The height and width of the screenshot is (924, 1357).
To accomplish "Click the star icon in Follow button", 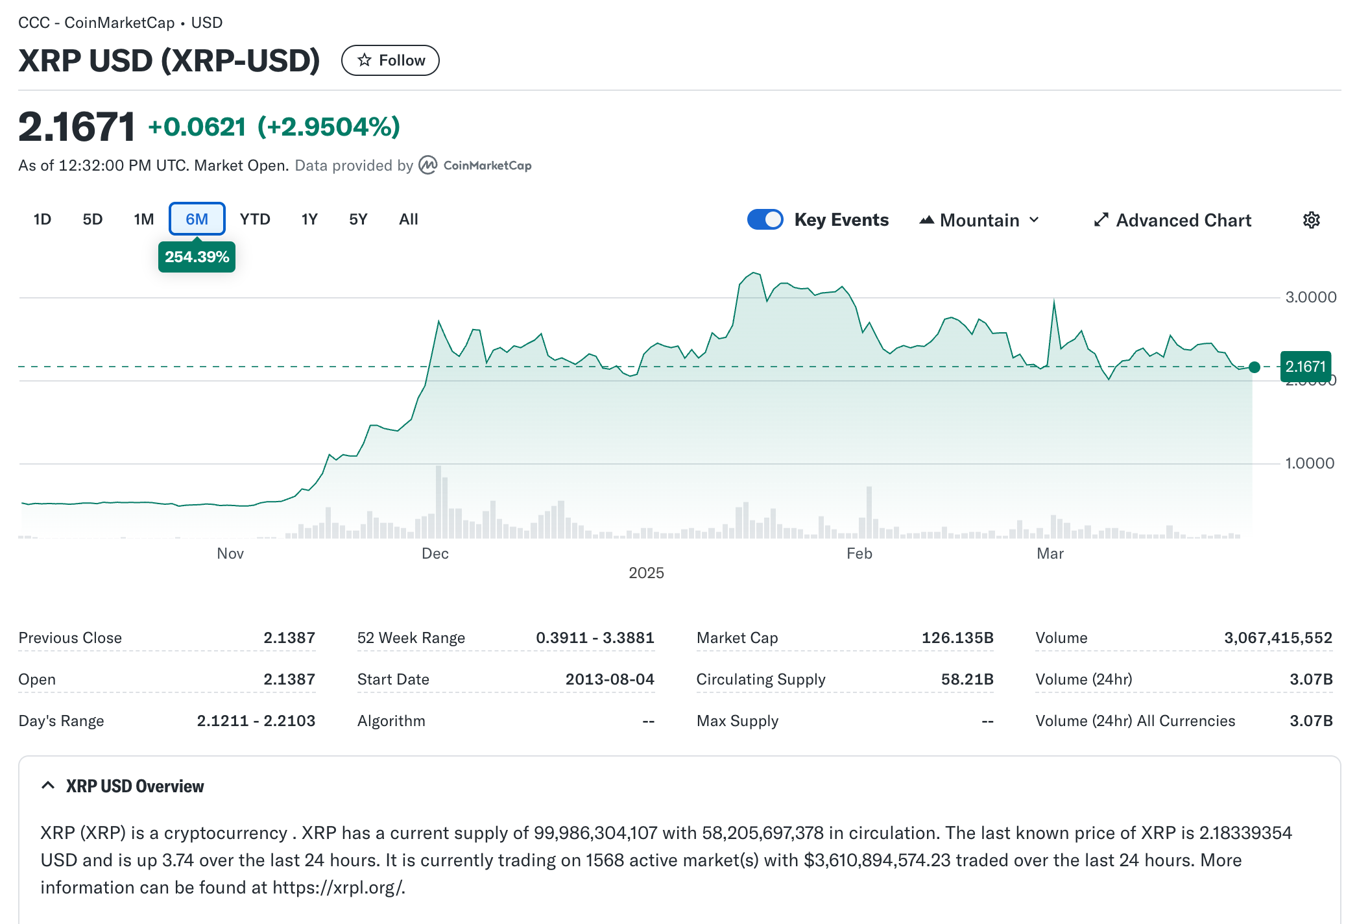I will (365, 60).
